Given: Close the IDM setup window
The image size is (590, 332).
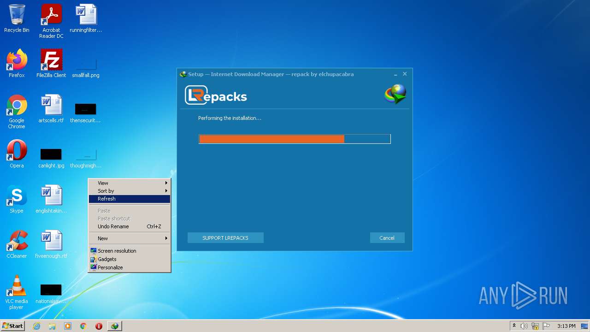Looking at the screenshot, I should (x=405, y=74).
